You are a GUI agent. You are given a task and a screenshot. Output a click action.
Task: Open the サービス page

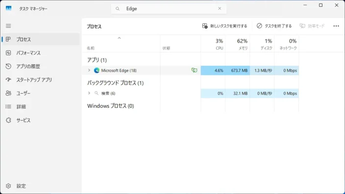41,120
